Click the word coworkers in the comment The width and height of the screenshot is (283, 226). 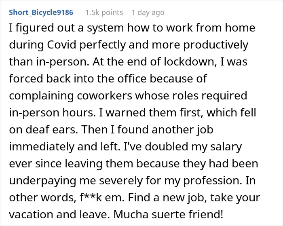[104, 95]
